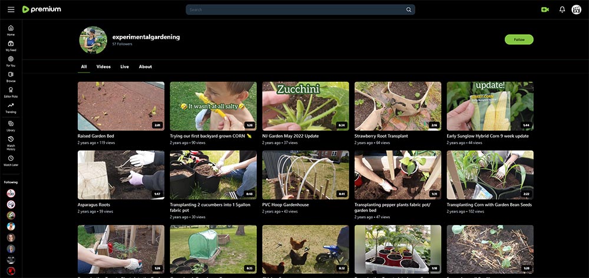This screenshot has width=589, height=278.
Task: Open Early Sunglow Hybrid Corn update title
Action: (x=488, y=136)
